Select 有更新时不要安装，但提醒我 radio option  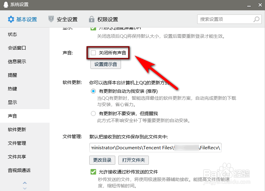click(93, 113)
